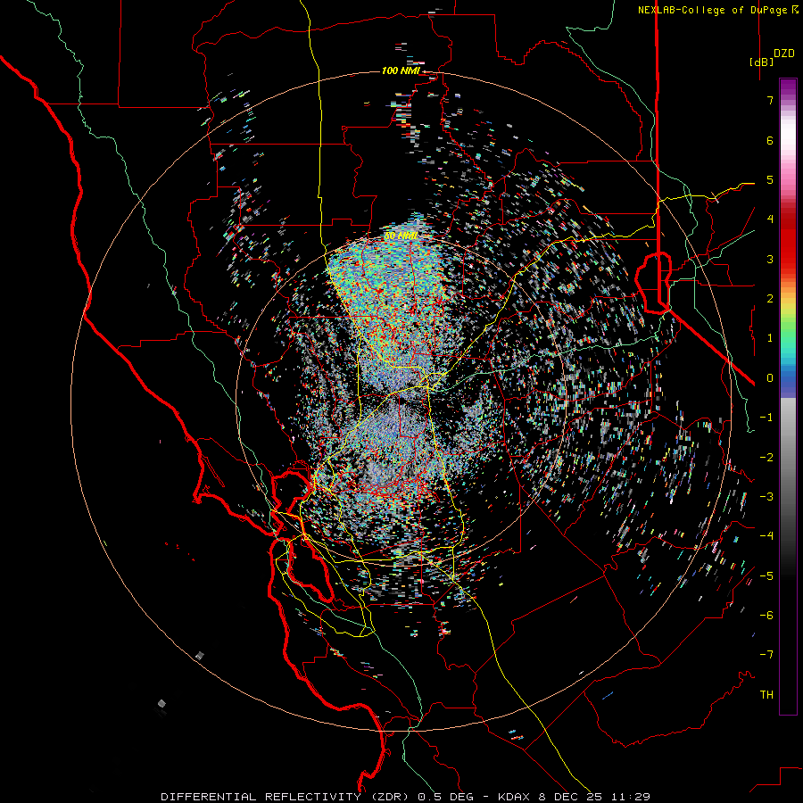The height and width of the screenshot is (803, 803).
Task: Click the '1' value on the color scale
Action: [770, 338]
